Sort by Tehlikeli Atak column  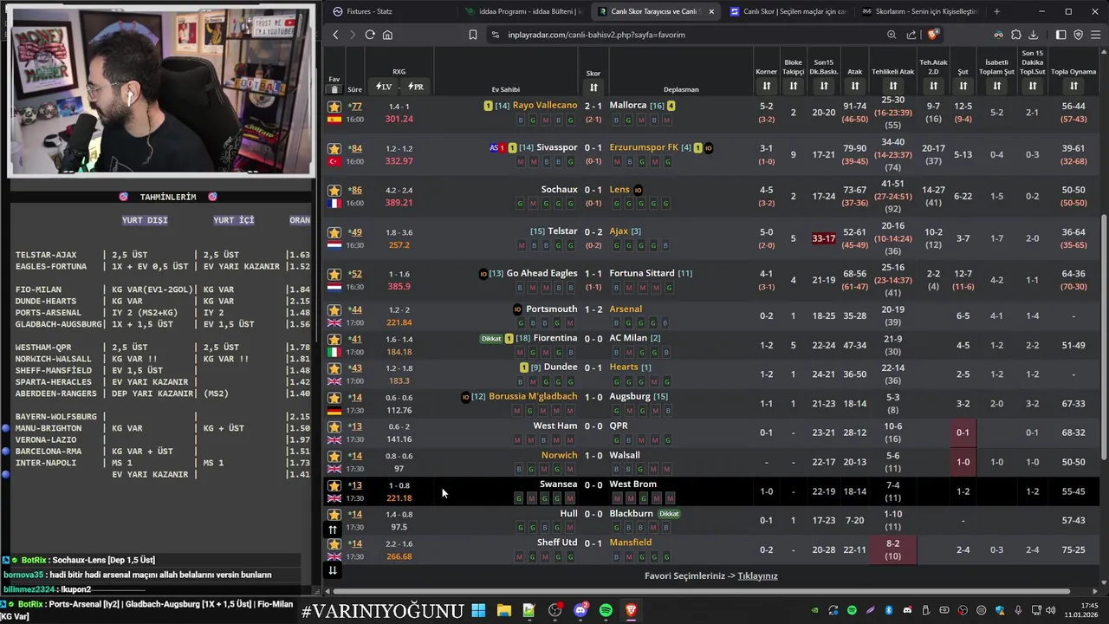(x=893, y=86)
